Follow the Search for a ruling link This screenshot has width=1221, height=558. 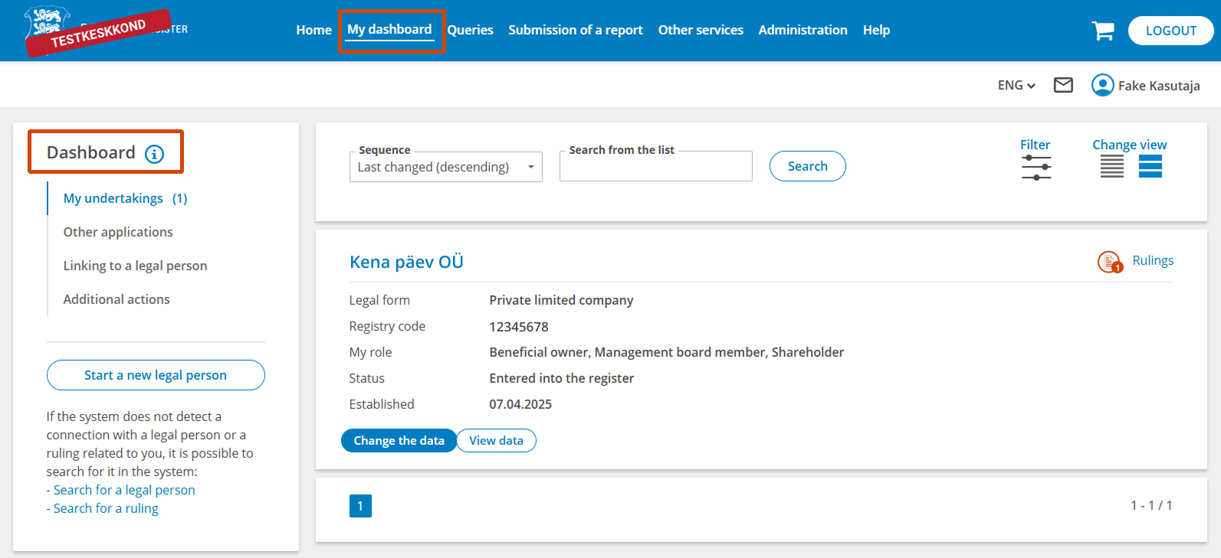[106, 508]
